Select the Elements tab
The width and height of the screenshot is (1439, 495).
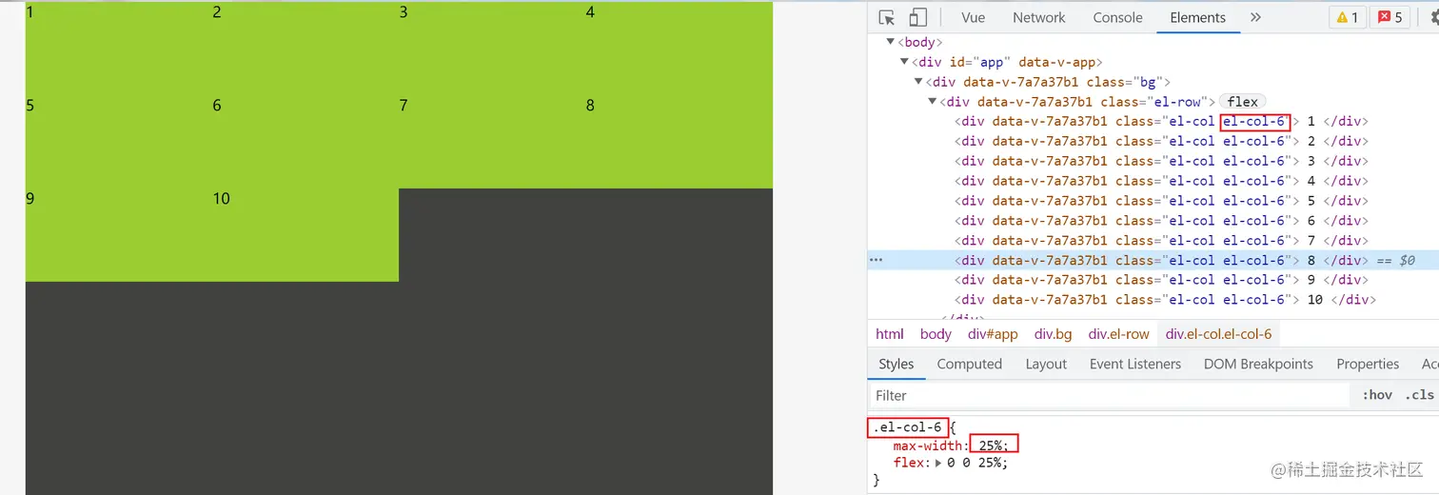(1197, 17)
